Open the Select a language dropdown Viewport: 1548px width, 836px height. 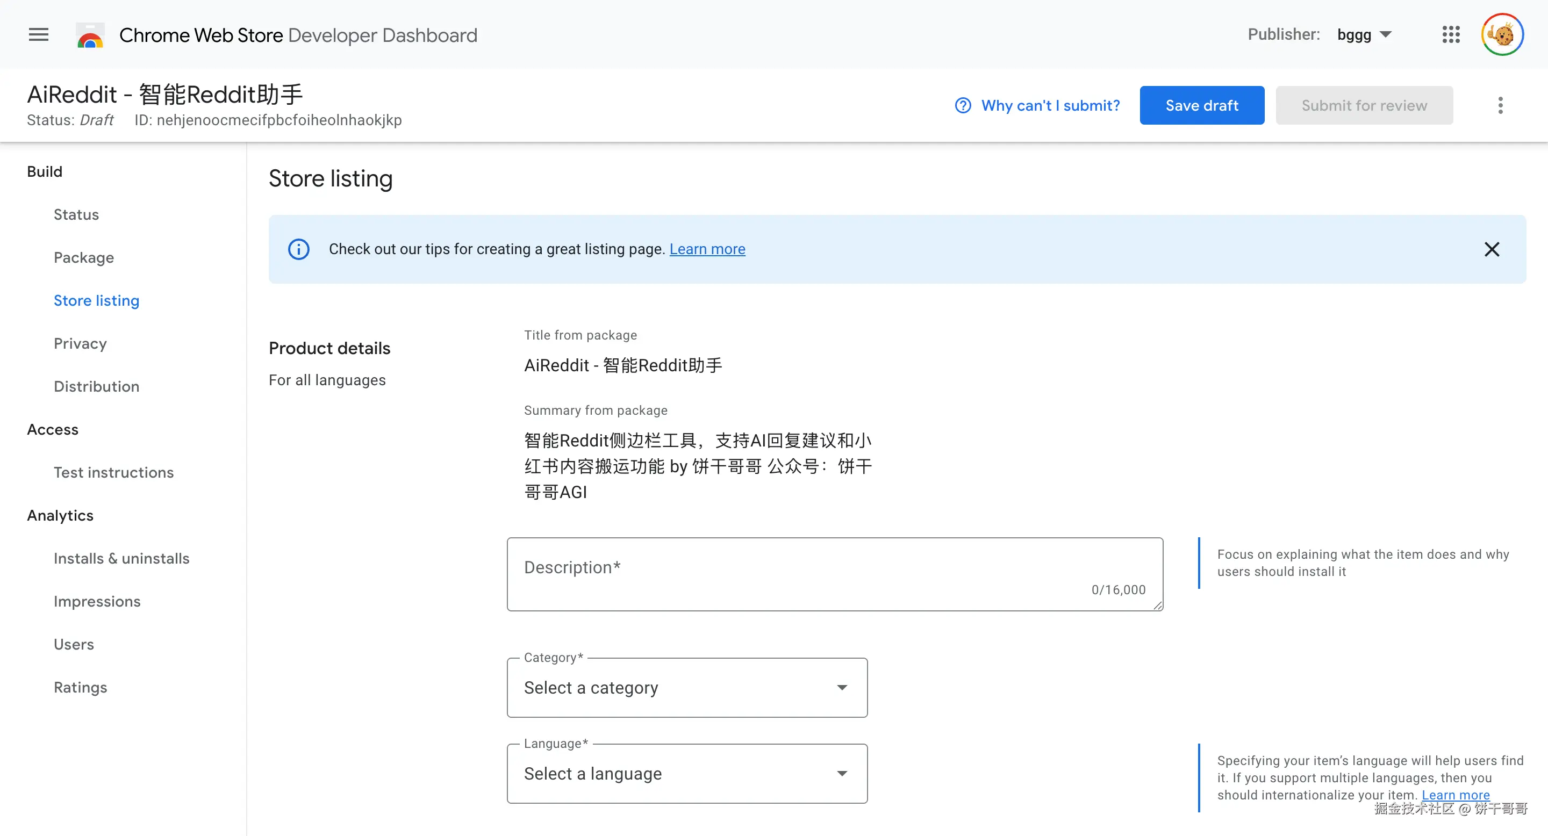(687, 773)
